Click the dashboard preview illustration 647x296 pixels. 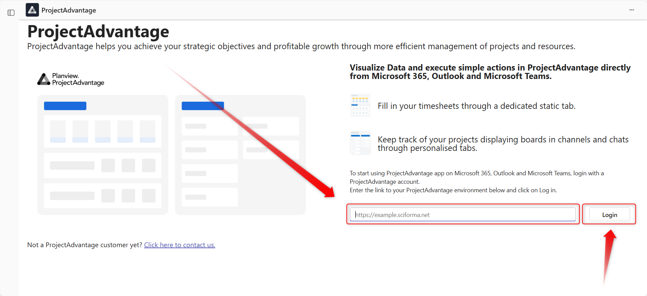171,155
